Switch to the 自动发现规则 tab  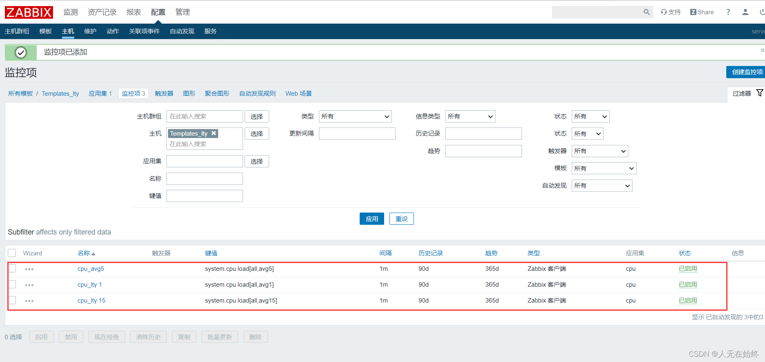click(x=257, y=94)
